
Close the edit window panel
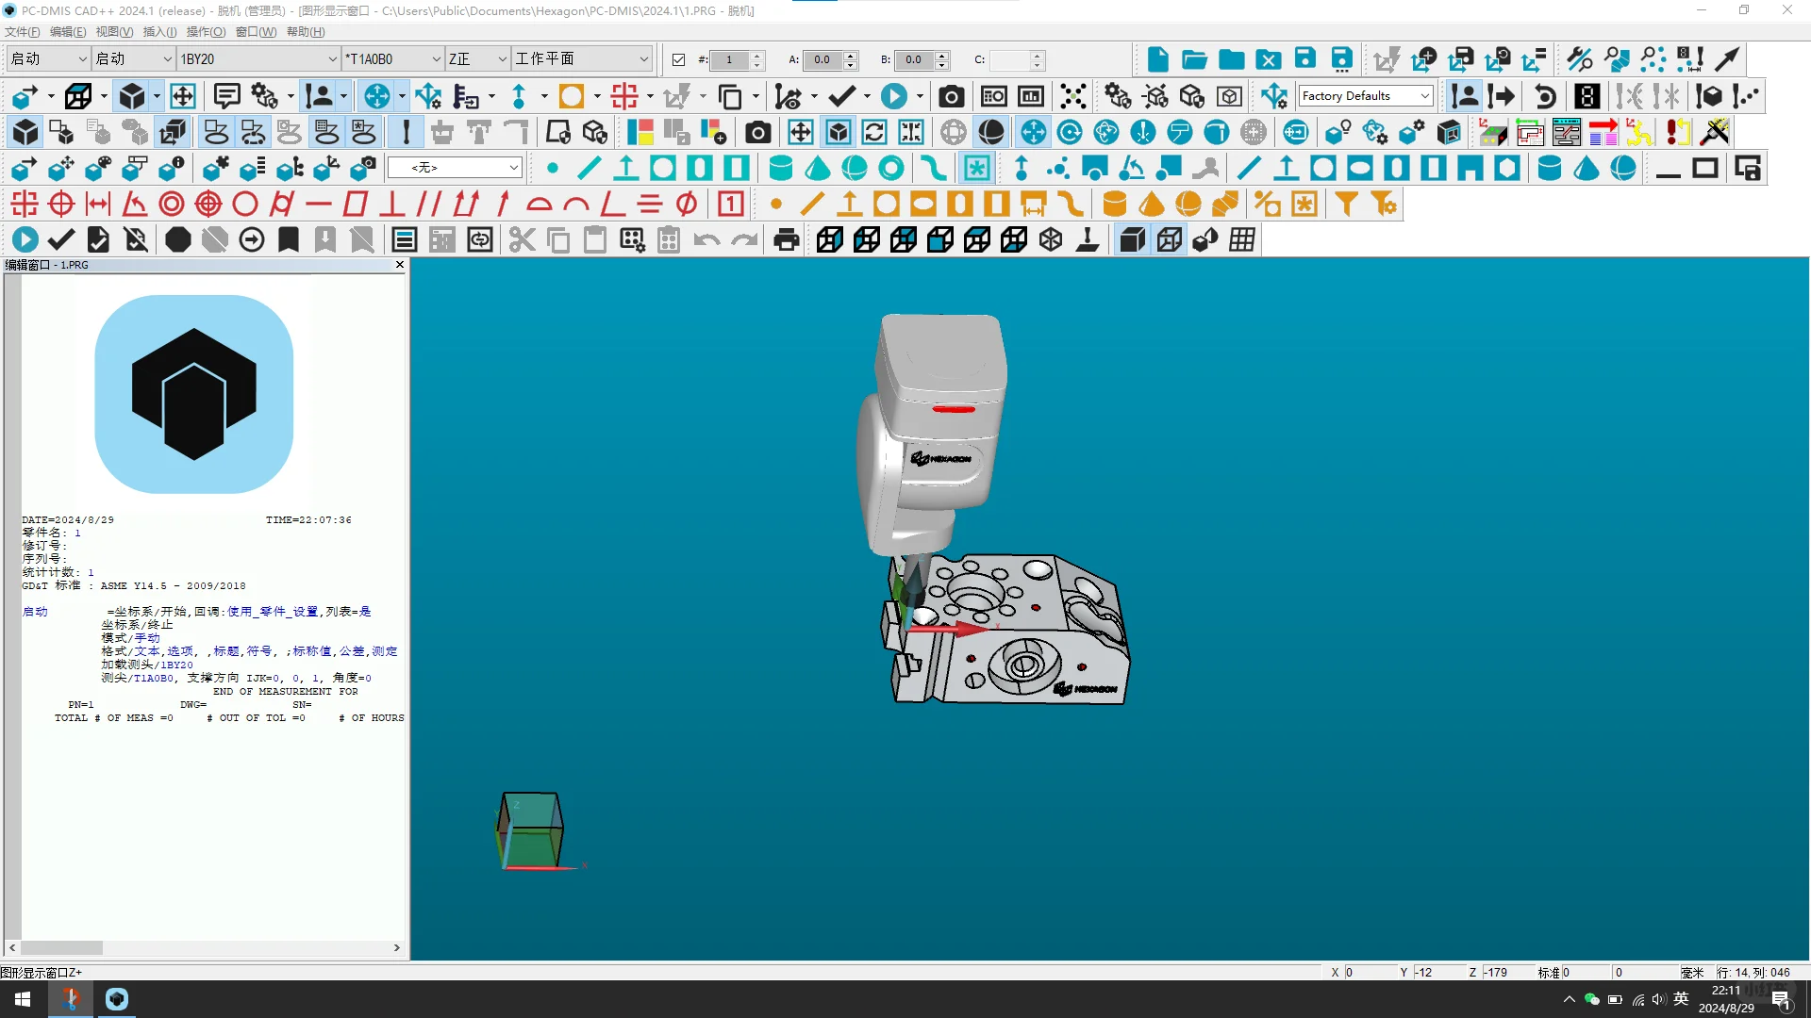(x=400, y=265)
